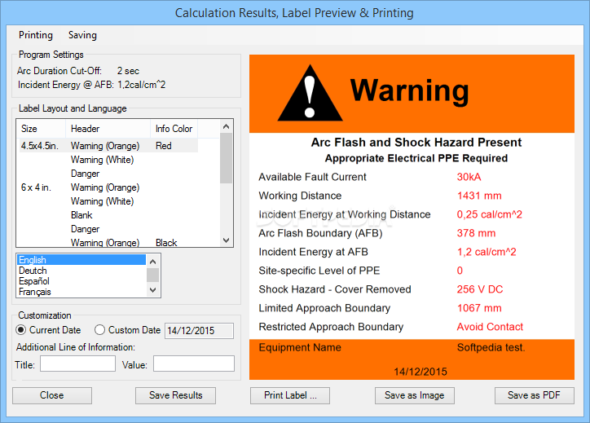590x423 pixels.
Task: Select 4.5x4.5in. Warning (Orange) Red row
Action: click(108, 146)
